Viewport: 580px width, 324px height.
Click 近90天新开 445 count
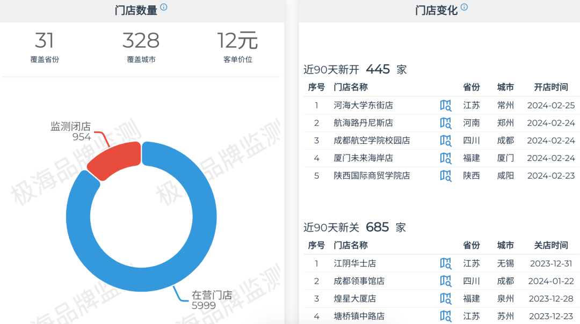[x=378, y=69]
